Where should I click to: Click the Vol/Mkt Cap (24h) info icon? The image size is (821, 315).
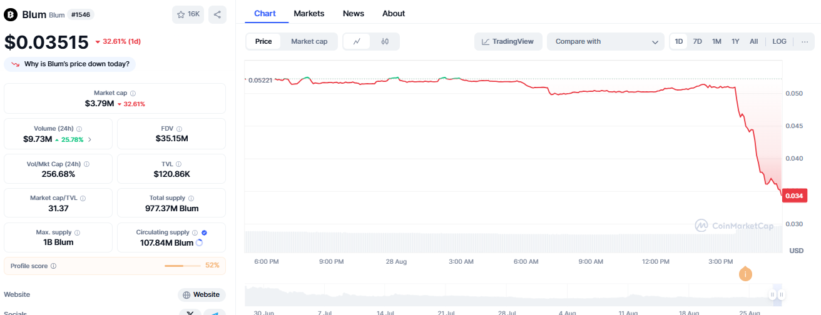[x=86, y=164]
